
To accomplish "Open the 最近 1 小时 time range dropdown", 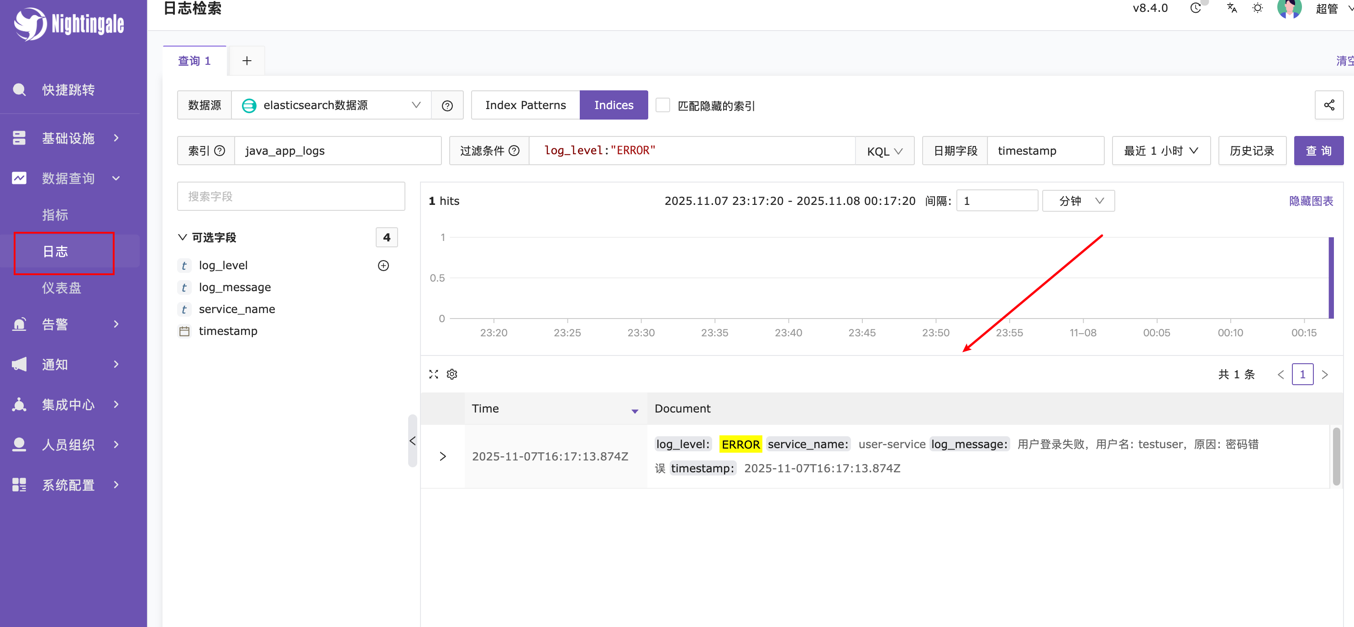I will [1160, 151].
